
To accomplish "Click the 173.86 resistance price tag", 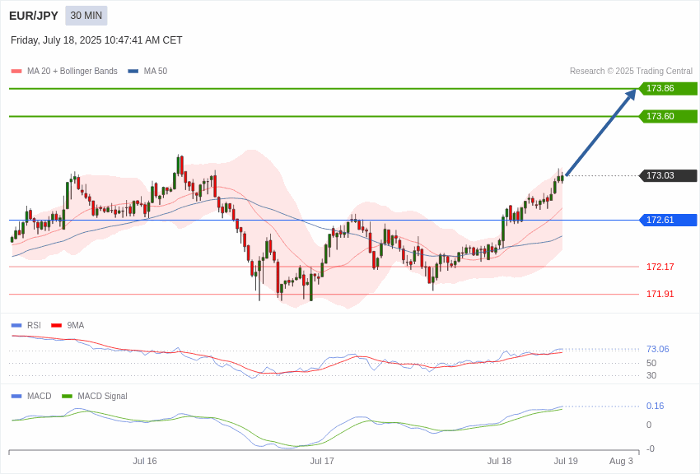I will (x=669, y=88).
